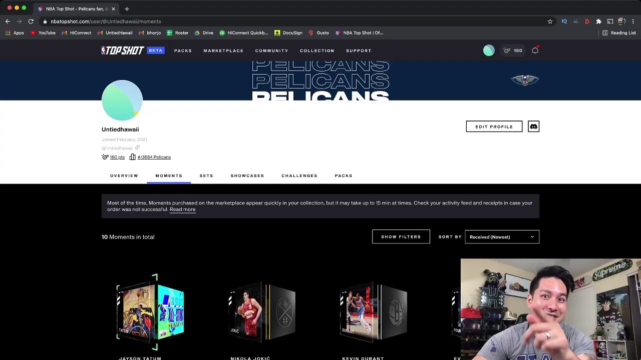
Task: Close the NBA Top Shot browser tab
Action: click(113, 9)
